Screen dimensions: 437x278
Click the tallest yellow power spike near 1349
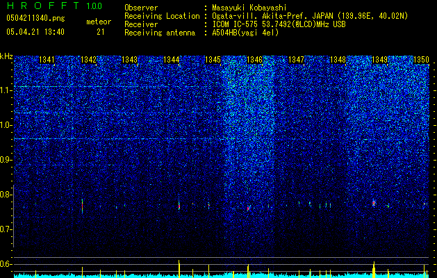374,270
